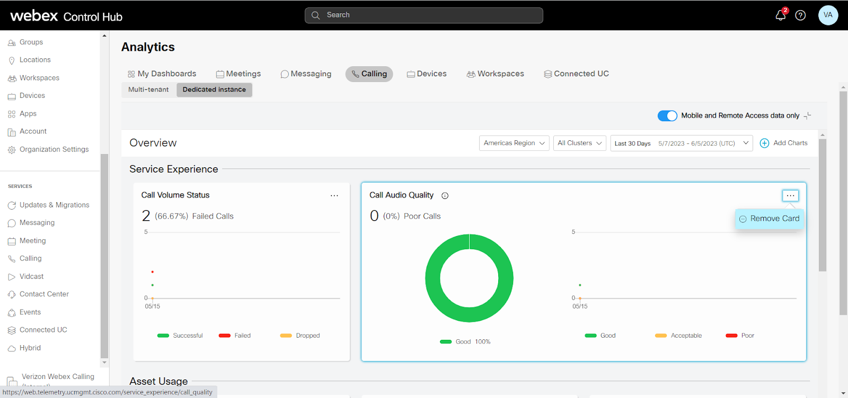
Task: Click the Devices sidebar icon
Action: click(12, 96)
